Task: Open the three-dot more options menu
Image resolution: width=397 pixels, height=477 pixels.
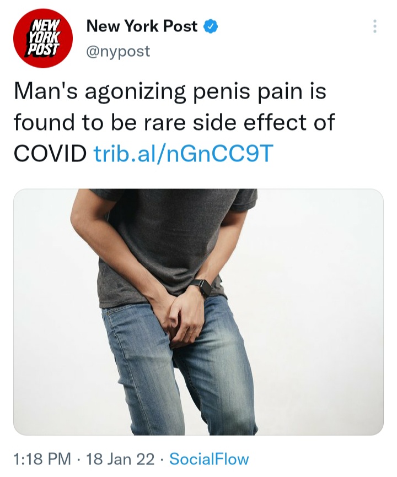Action: click(x=375, y=26)
